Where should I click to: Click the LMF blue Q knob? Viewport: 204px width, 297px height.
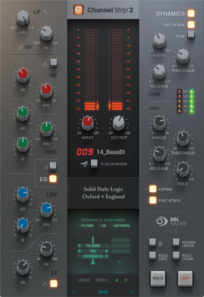tap(23, 225)
